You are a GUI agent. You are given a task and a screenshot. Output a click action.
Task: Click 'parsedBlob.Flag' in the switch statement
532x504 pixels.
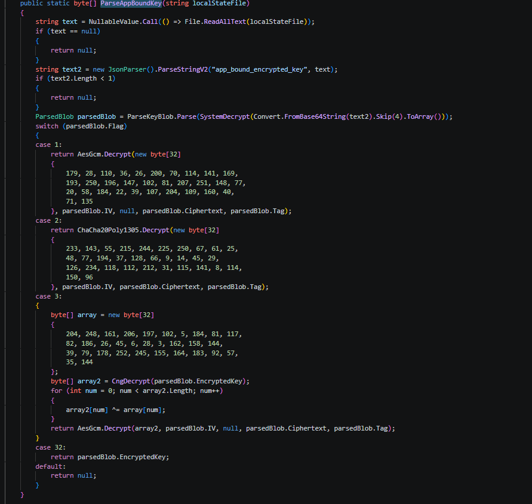95,126
